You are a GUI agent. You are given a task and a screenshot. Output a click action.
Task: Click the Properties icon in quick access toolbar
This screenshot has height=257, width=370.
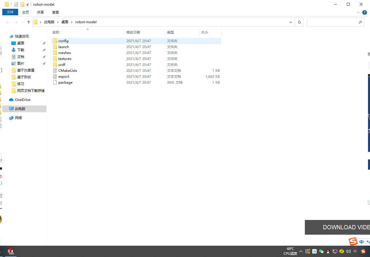[16, 4]
